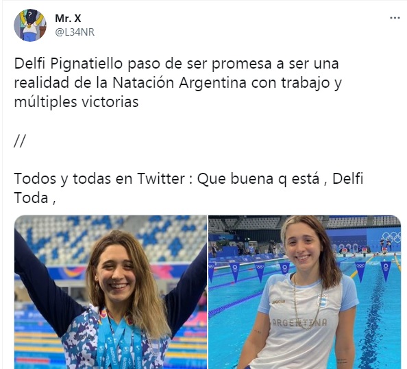Click the closing word "Toda ,"
Screen dimensions: 407x369
35,198
